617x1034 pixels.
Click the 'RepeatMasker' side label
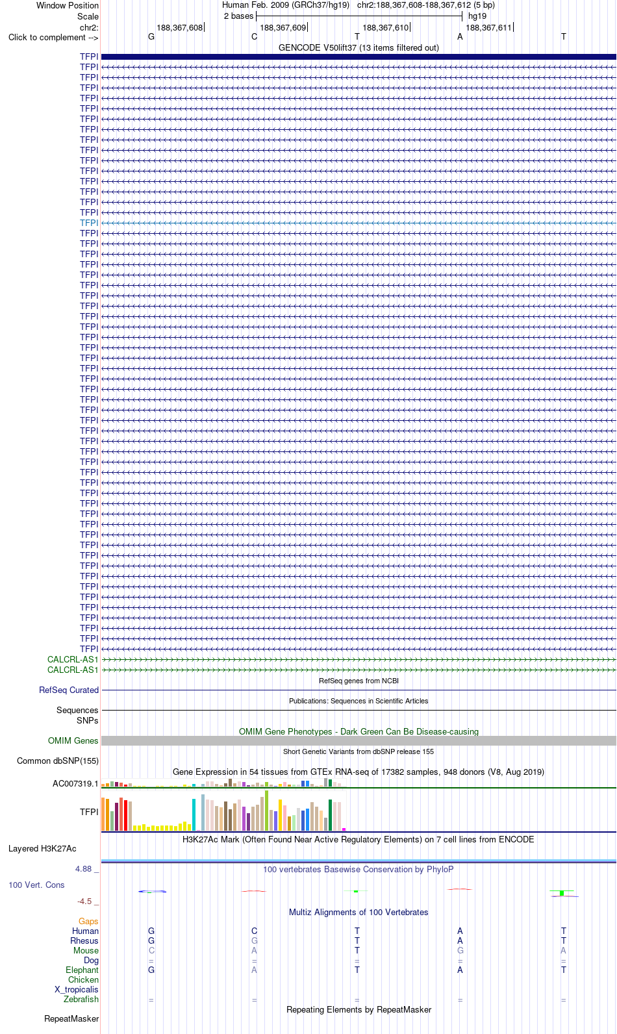(x=71, y=1018)
